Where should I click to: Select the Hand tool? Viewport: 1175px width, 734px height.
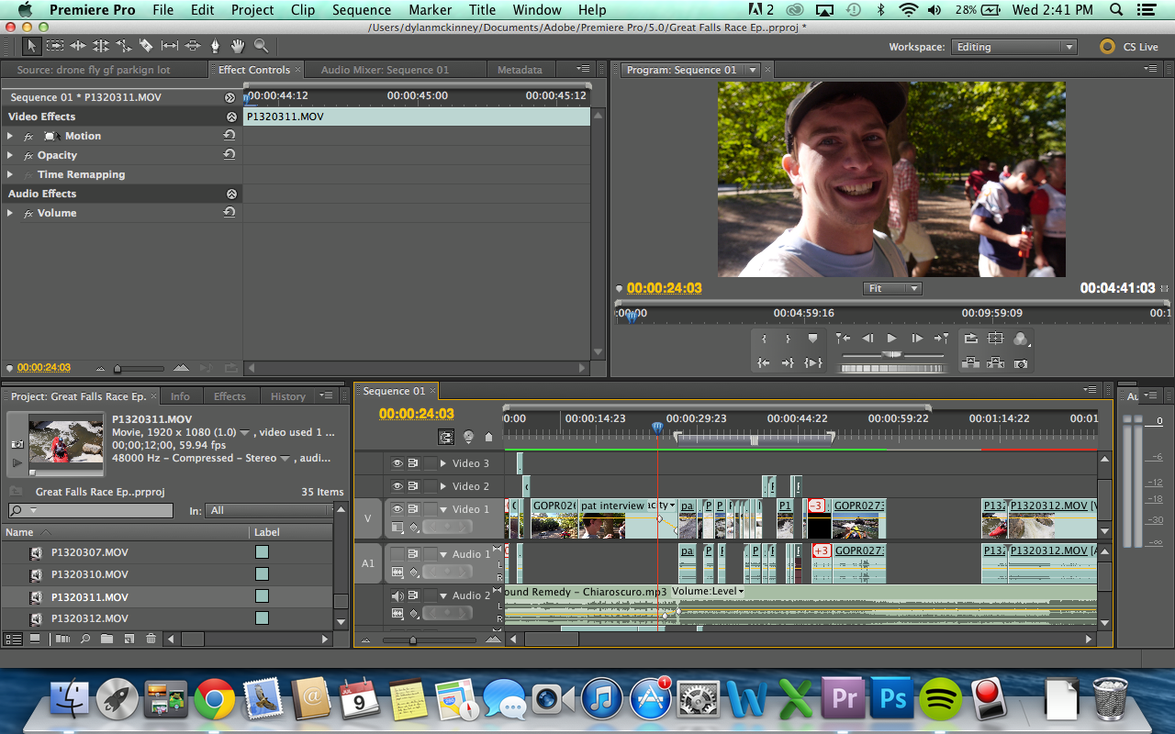[x=238, y=46]
